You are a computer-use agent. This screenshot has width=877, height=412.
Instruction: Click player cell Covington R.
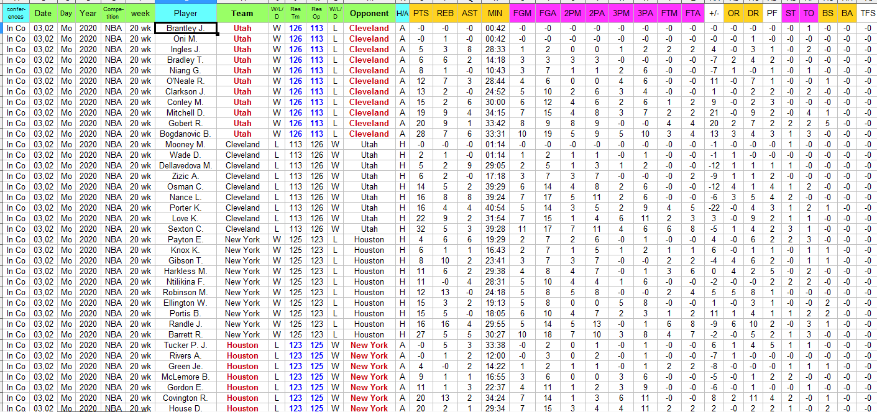pyautogui.click(x=185, y=398)
